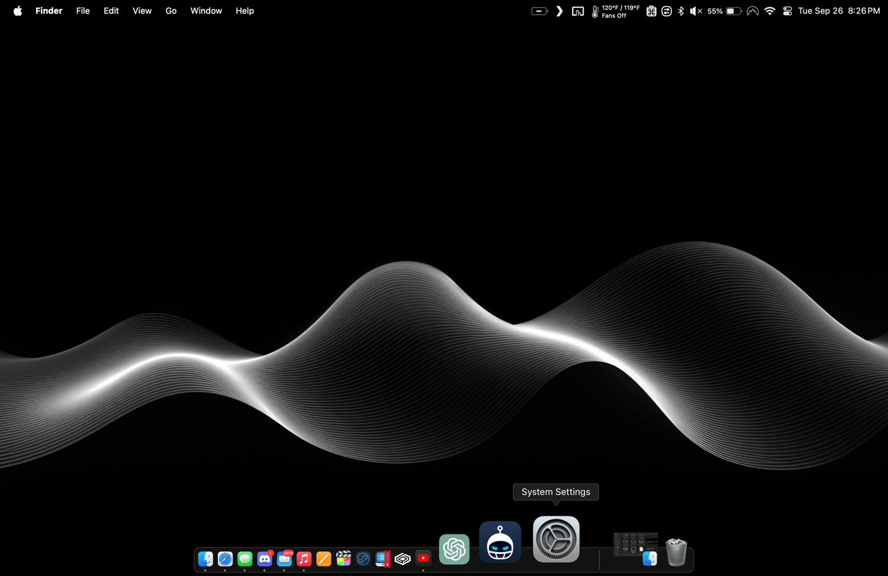Open YouTube app in the Dock
The height and width of the screenshot is (576, 888).
[x=423, y=558]
